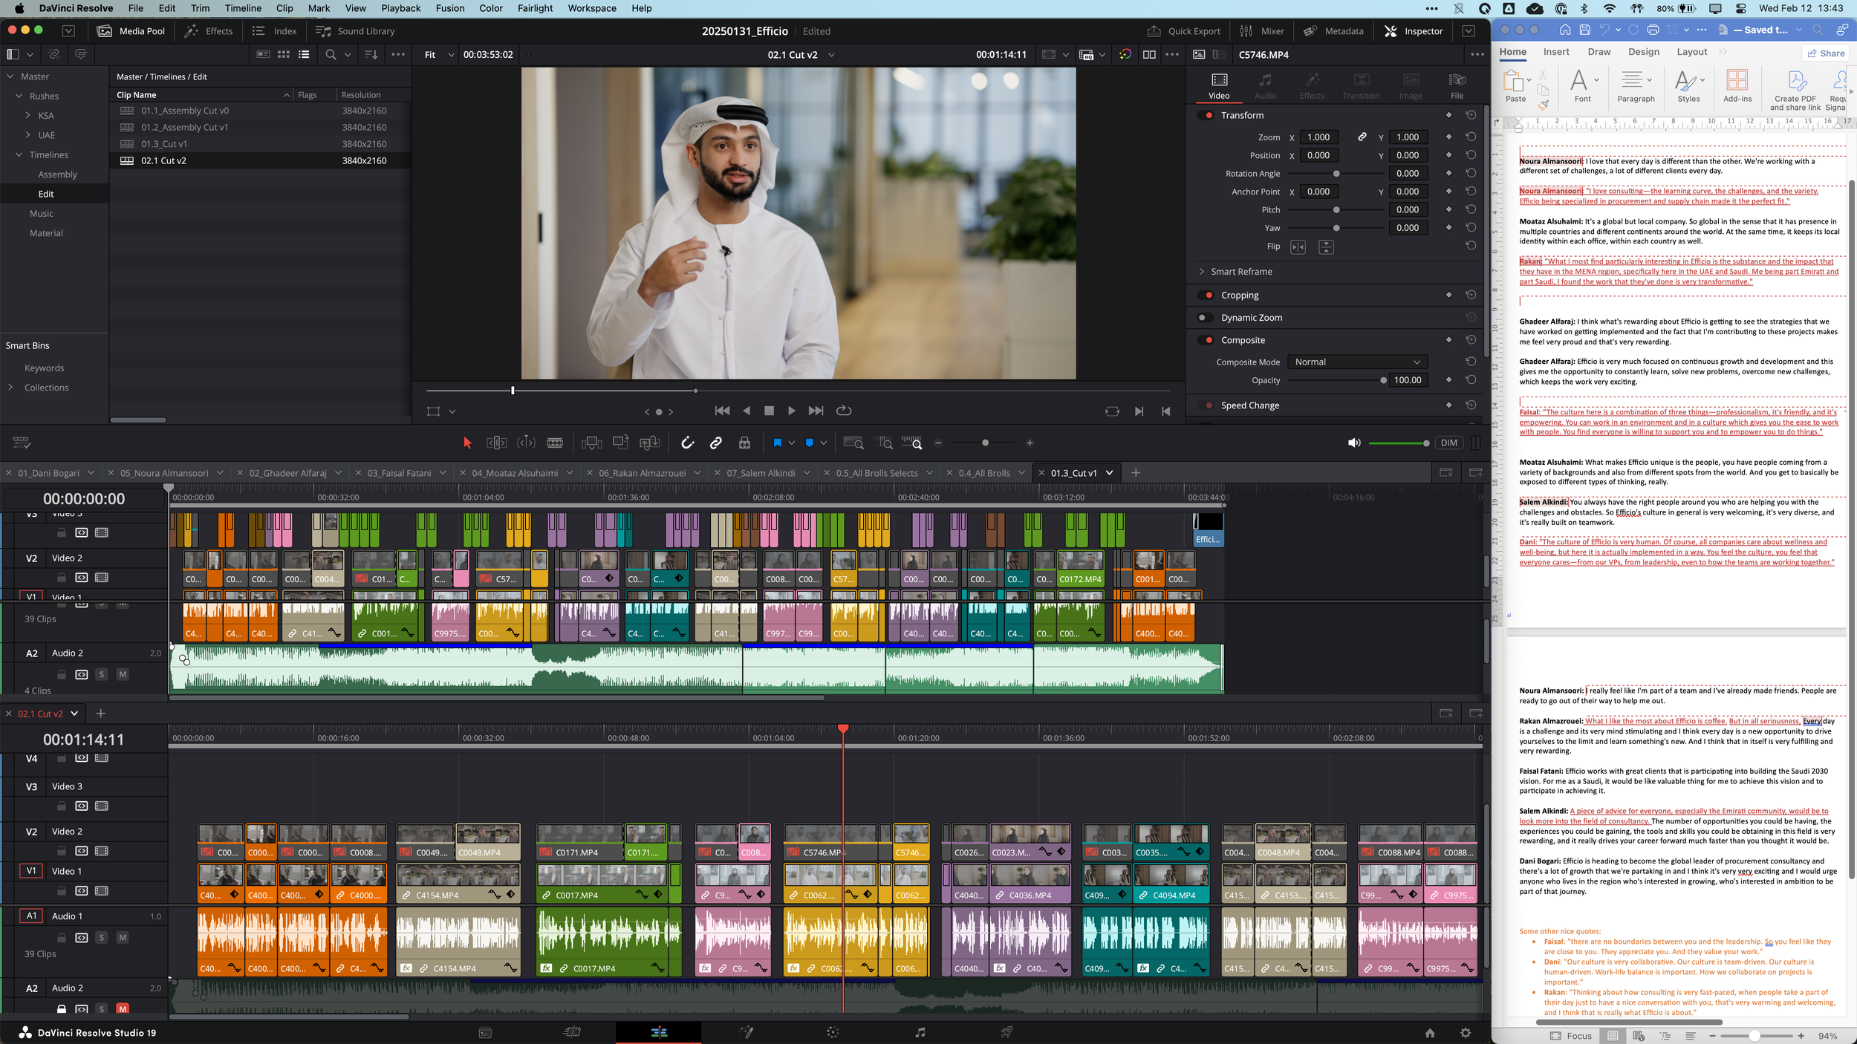Collapse the Timelines bin folder
The height and width of the screenshot is (1044, 1857).
point(19,154)
